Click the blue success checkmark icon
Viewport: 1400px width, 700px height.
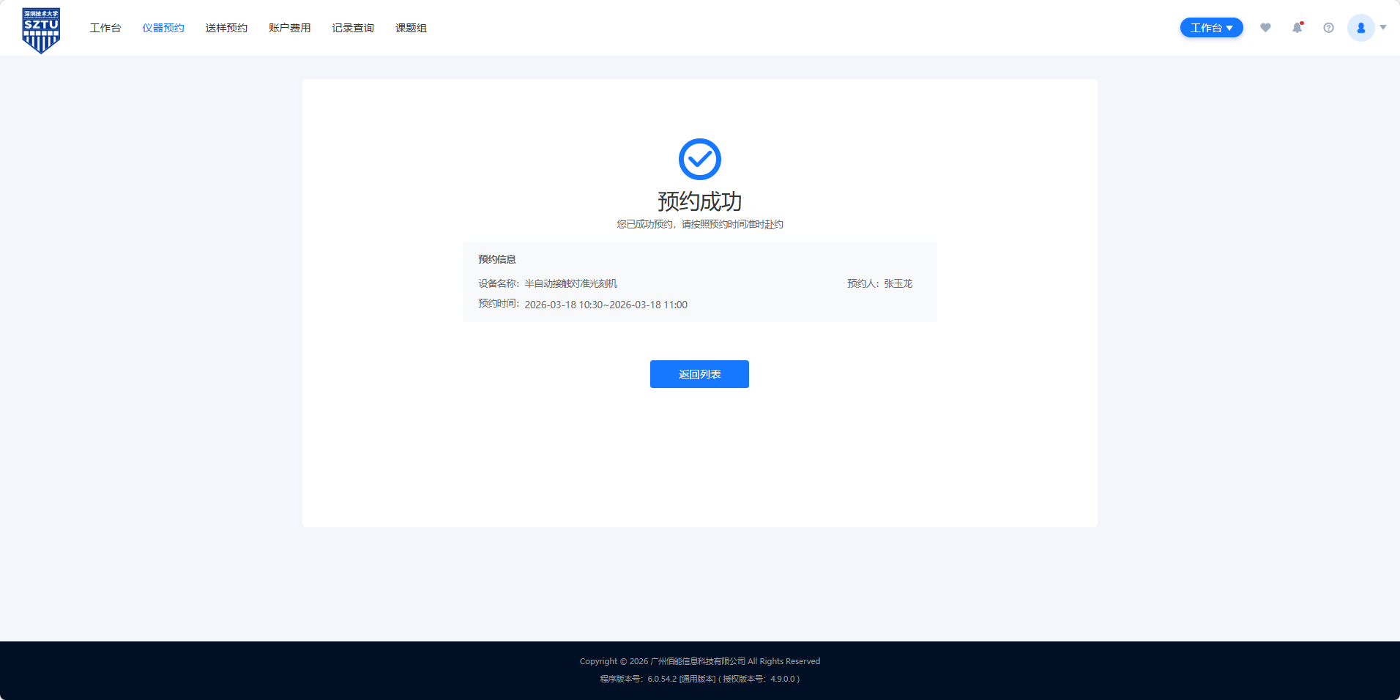point(699,159)
